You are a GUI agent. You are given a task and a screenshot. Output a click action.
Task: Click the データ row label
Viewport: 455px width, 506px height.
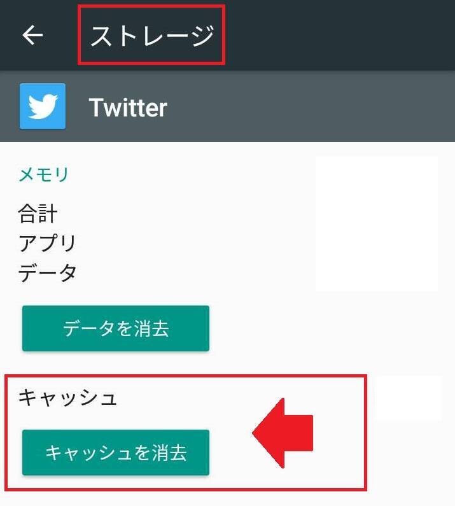tap(48, 272)
